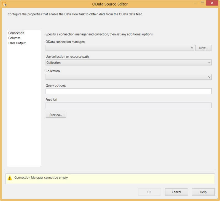
Task: Open the Columns page
Action: coord(14,38)
